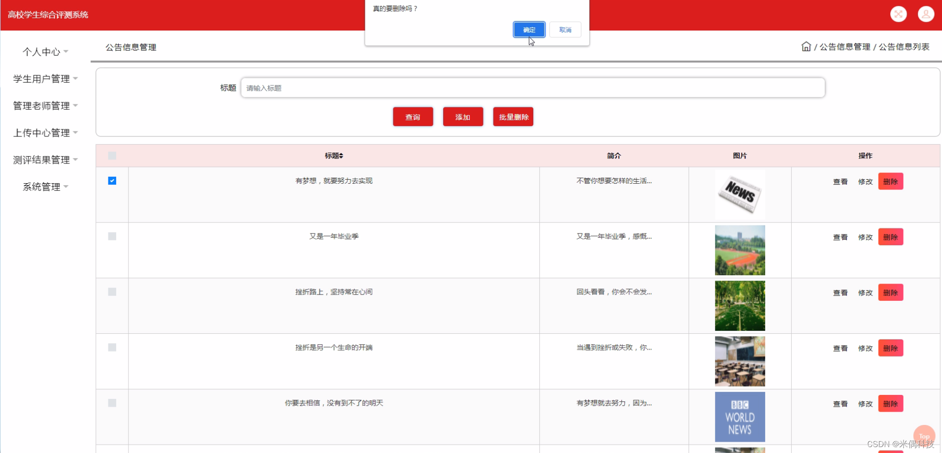Image resolution: width=942 pixels, height=453 pixels.
Task: Click the home icon in the breadcrumb
Action: click(x=806, y=46)
